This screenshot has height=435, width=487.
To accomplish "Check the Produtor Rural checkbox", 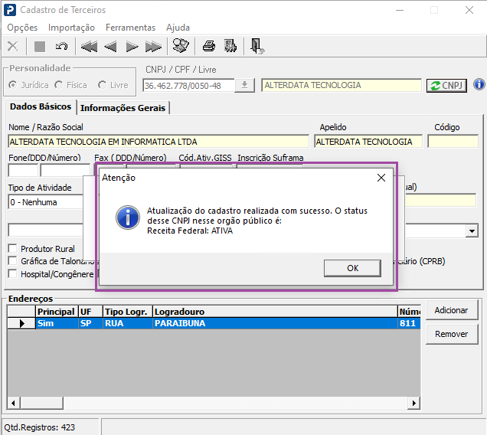I will pos(12,249).
